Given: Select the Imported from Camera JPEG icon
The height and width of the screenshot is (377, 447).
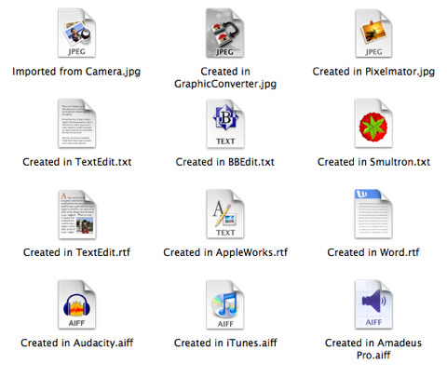Looking at the screenshot, I should point(76,34).
